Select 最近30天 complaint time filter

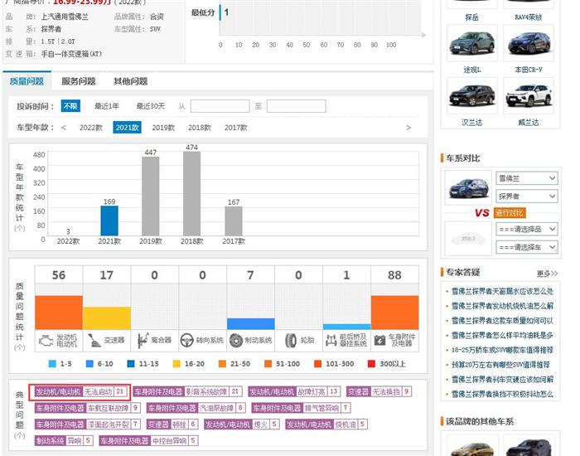(151, 106)
